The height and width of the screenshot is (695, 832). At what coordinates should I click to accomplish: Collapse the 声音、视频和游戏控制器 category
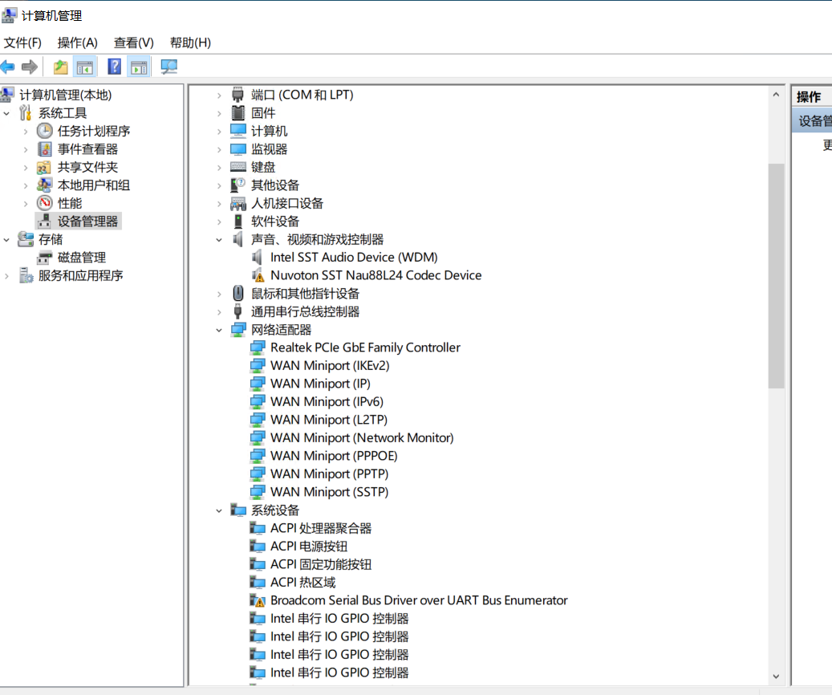pos(219,239)
